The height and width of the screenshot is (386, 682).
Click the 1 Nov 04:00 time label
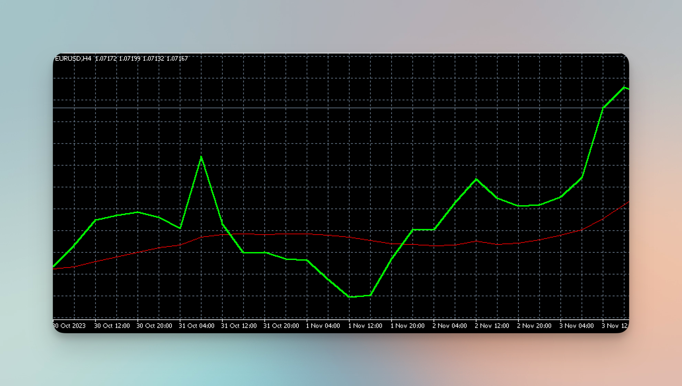[x=323, y=326]
